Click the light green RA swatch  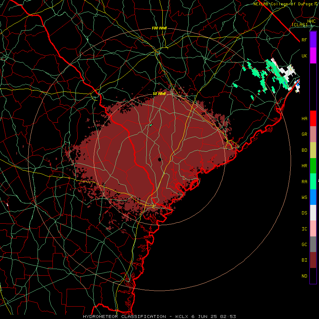tap(313, 181)
